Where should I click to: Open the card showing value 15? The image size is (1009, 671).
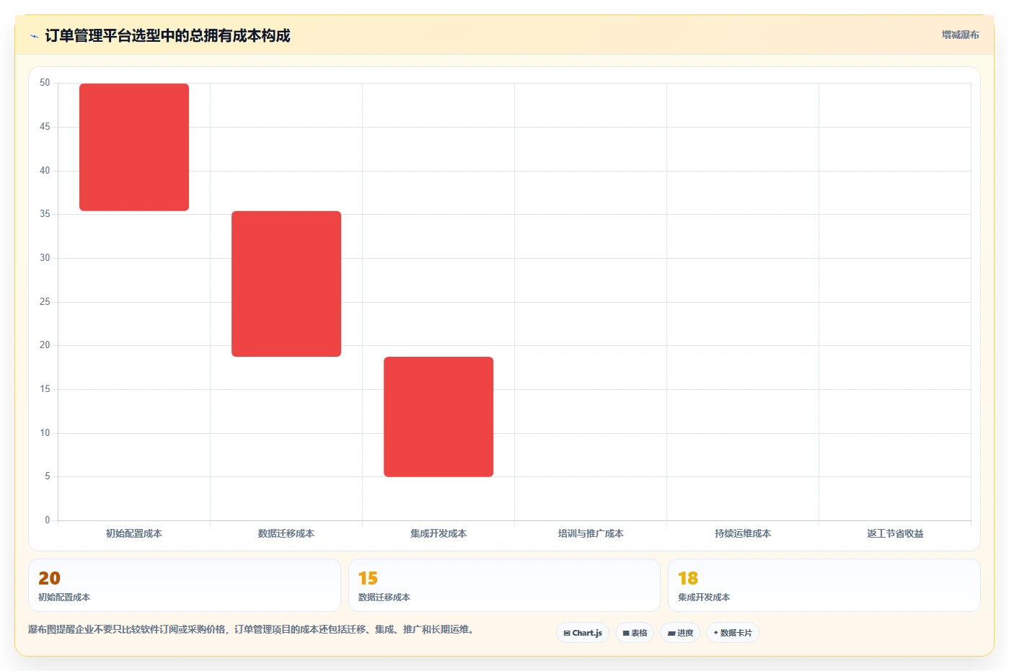click(x=504, y=585)
